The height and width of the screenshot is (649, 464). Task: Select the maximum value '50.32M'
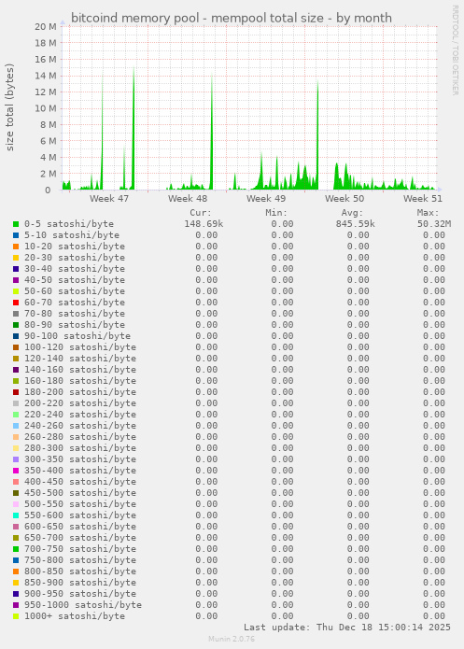(434, 224)
